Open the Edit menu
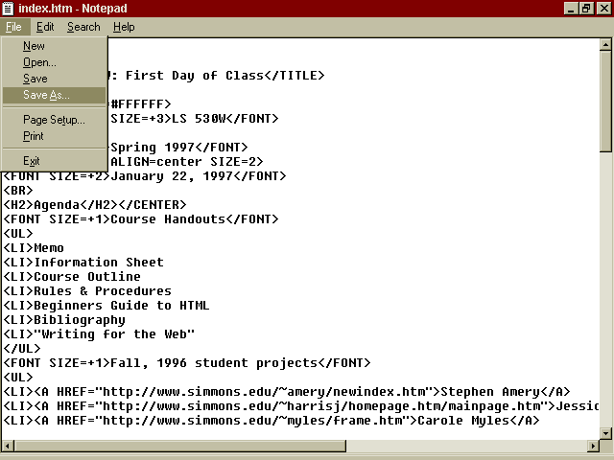Viewport: 614px width, 460px height. click(x=45, y=27)
